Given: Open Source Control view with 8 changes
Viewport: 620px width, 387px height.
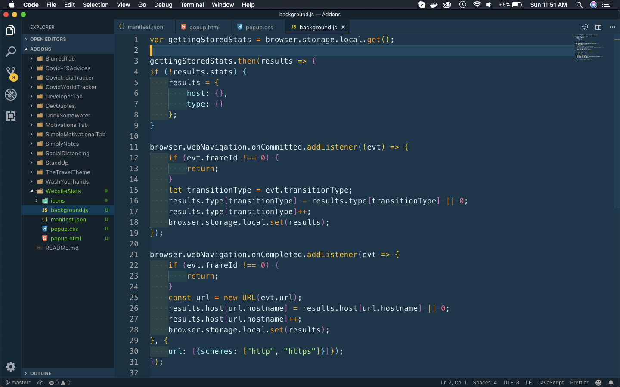Looking at the screenshot, I should [11, 74].
